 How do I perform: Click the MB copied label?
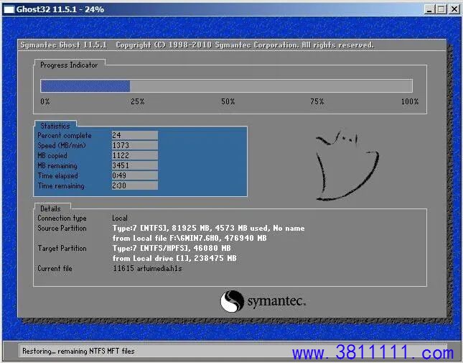[52, 156]
